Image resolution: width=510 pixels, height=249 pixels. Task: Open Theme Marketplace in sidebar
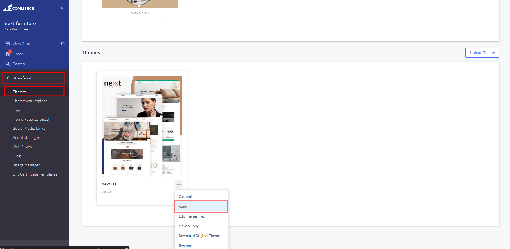click(30, 101)
